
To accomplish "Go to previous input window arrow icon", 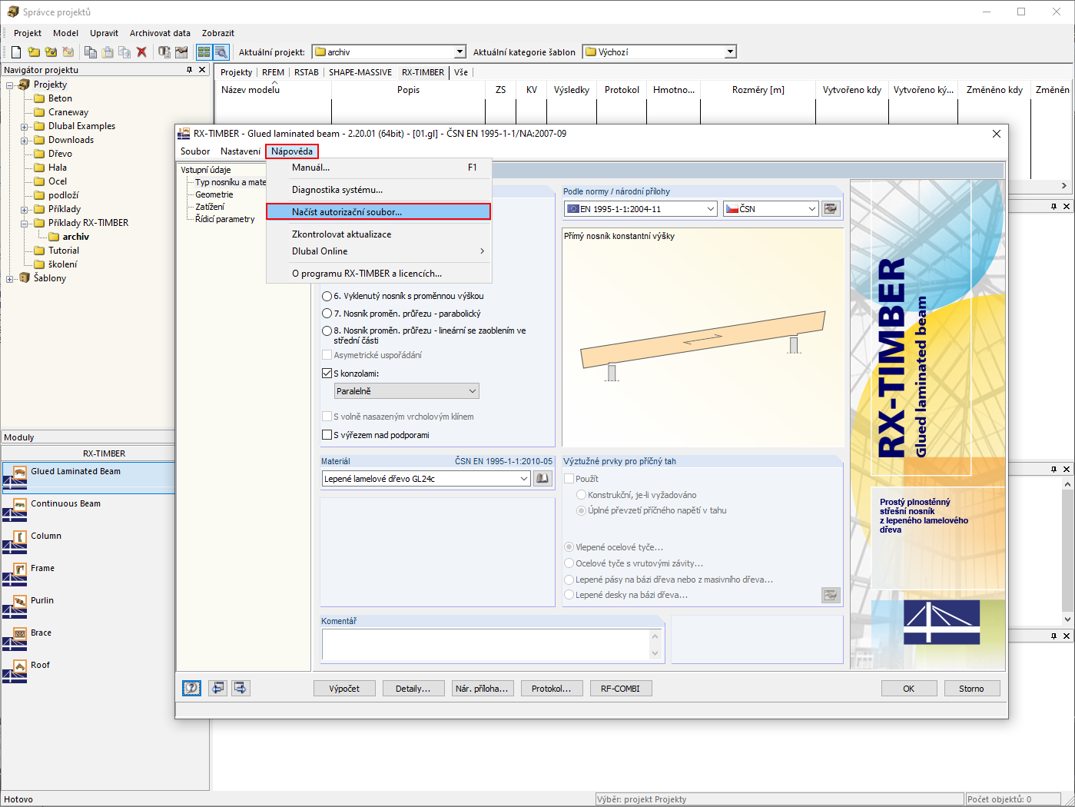I will 218,688.
